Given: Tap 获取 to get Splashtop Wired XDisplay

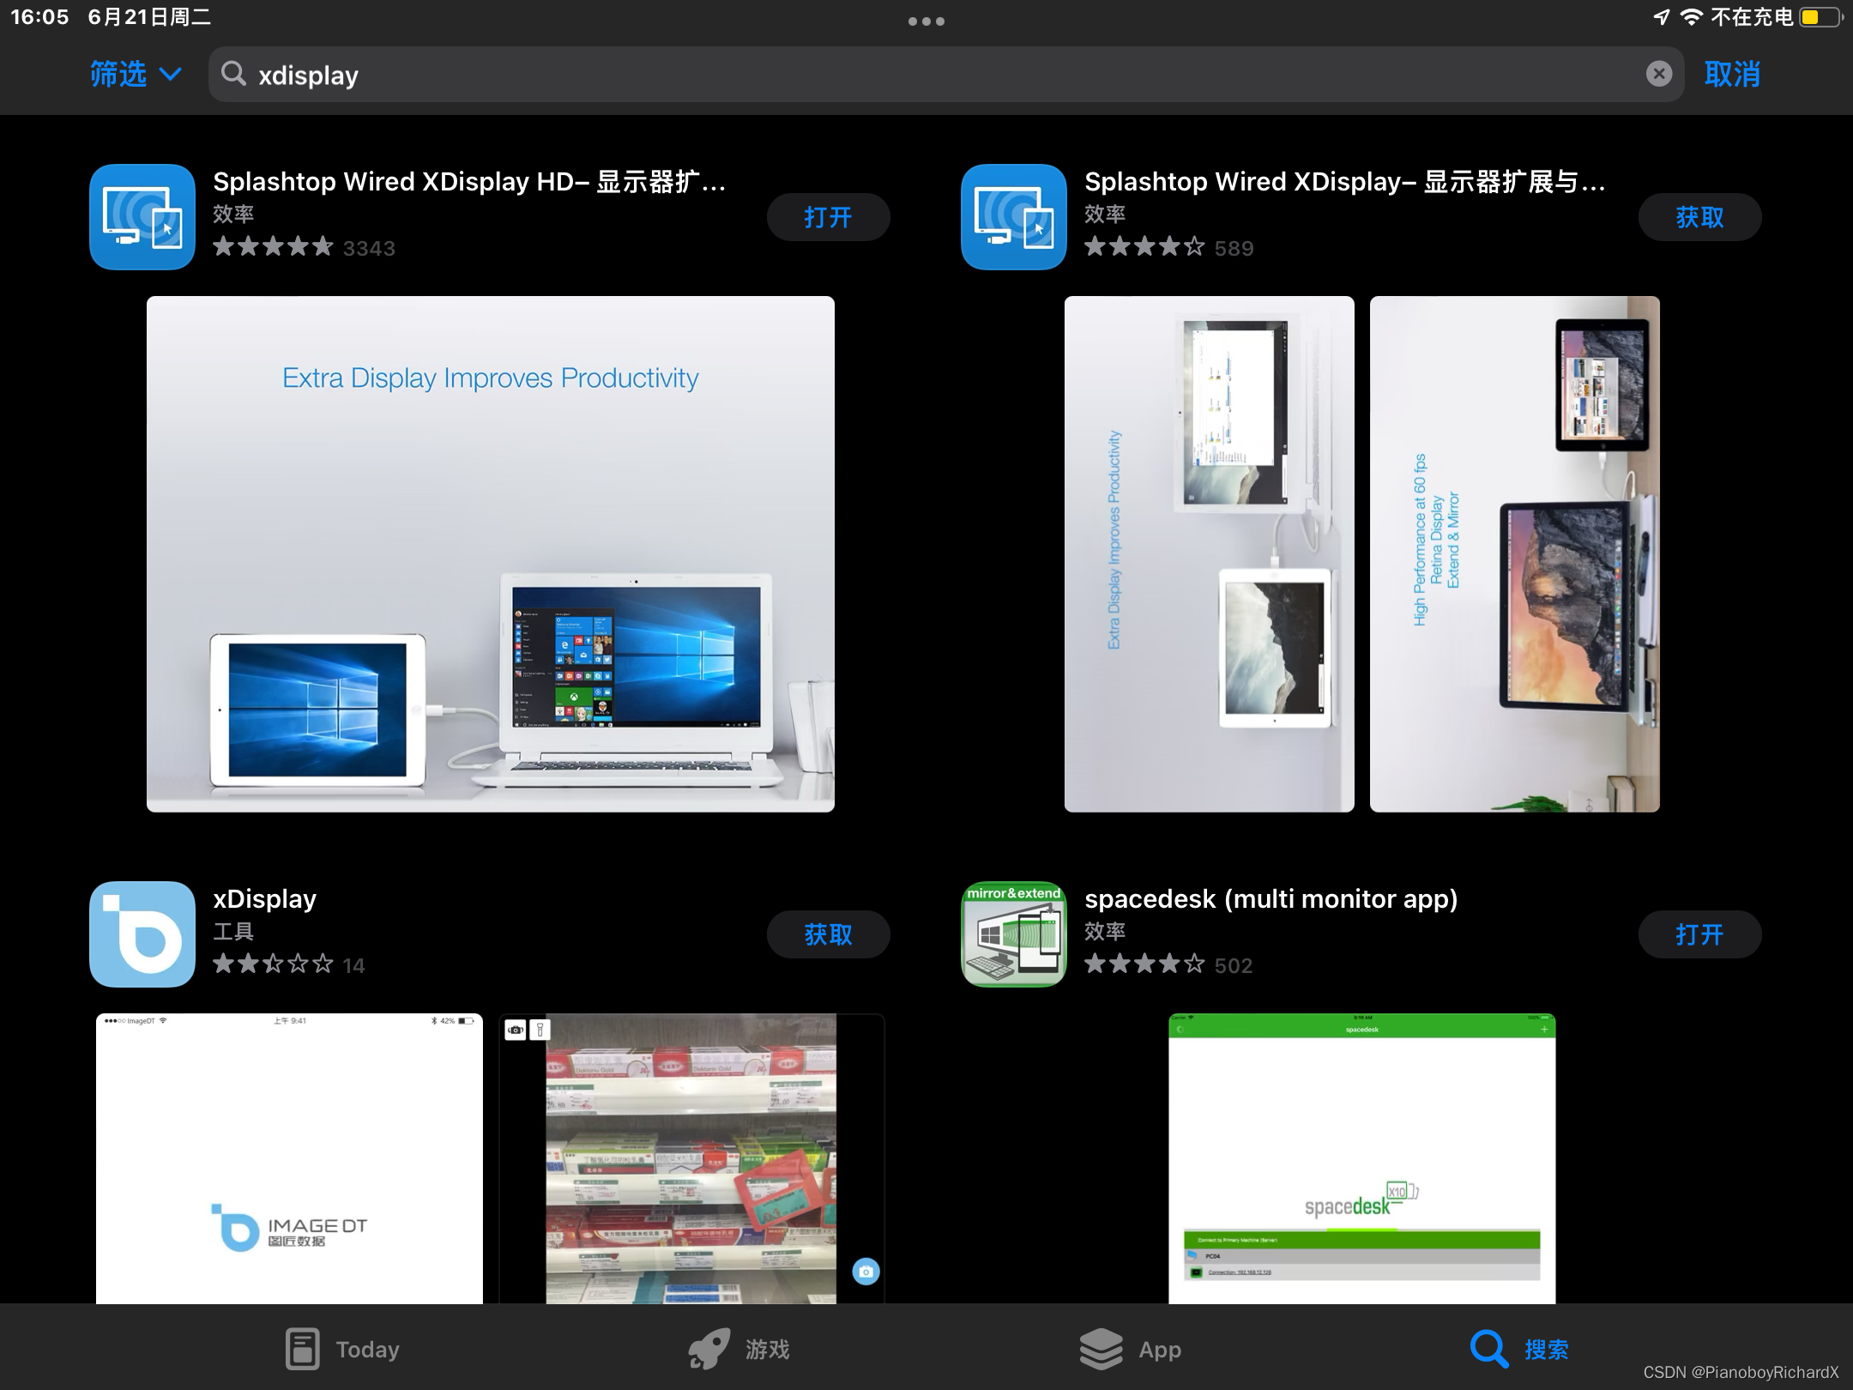Looking at the screenshot, I should tap(1699, 217).
